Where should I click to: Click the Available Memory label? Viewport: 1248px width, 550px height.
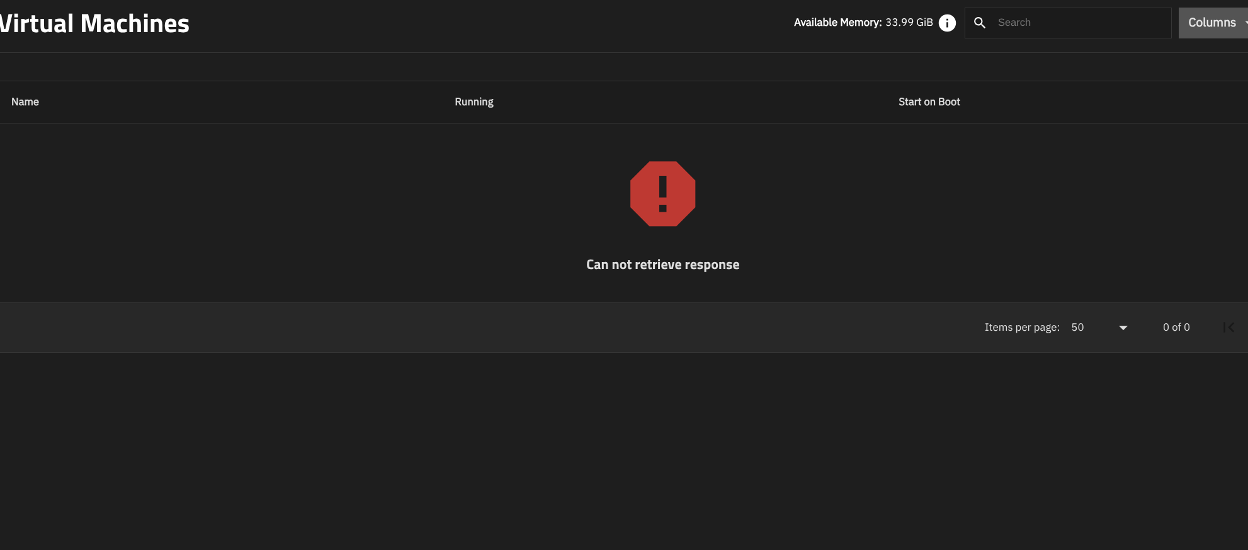point(837,23)
